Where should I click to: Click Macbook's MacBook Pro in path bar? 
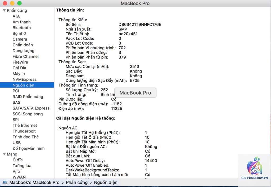click(x=34, y=183)
